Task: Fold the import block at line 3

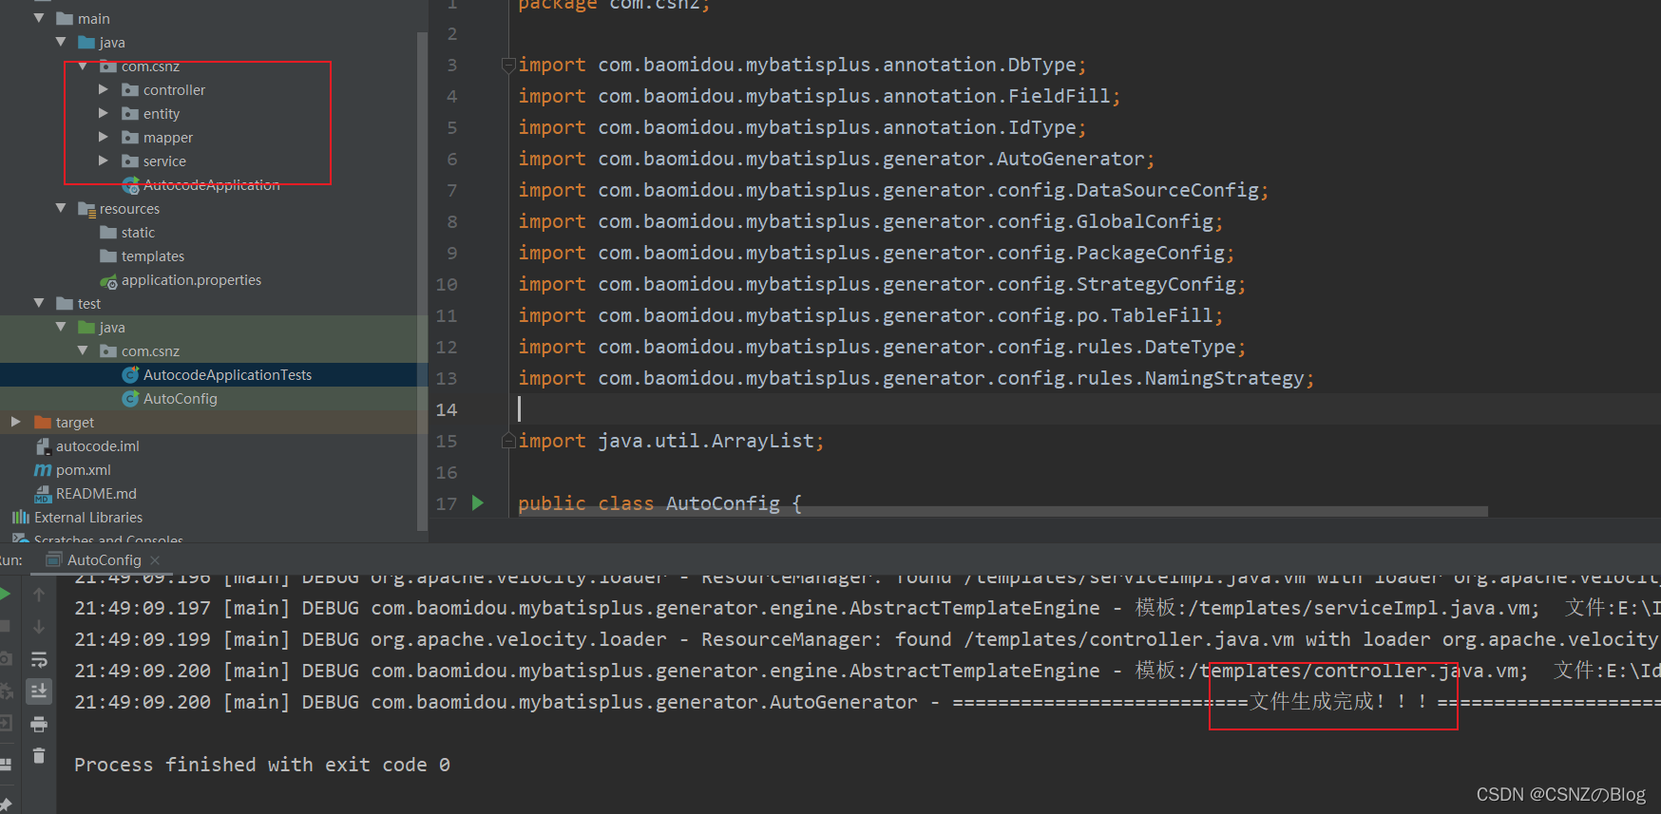Action: (508, 65)
